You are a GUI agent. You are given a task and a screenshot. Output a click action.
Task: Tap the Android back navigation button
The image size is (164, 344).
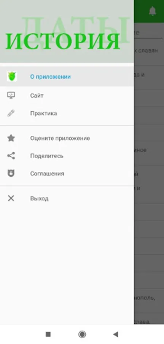click(116, 334)
